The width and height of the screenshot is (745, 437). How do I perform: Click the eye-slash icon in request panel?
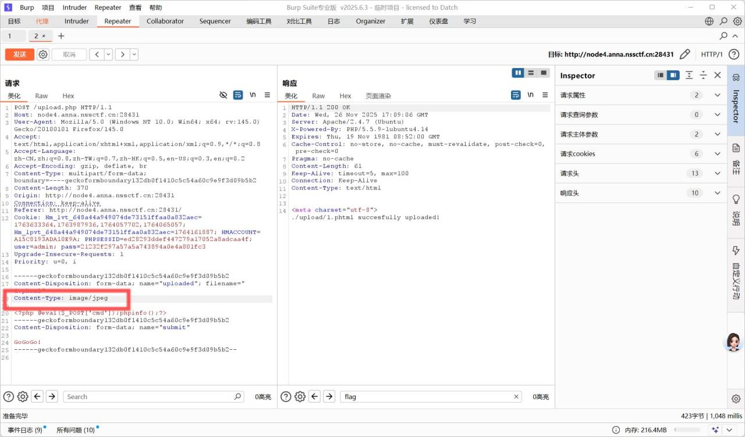click(223, 95)
